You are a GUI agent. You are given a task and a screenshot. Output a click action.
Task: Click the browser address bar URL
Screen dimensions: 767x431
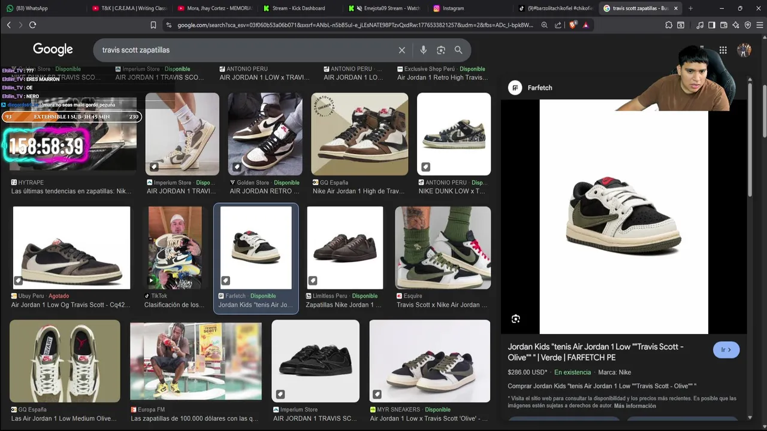(x=355, y=25)
